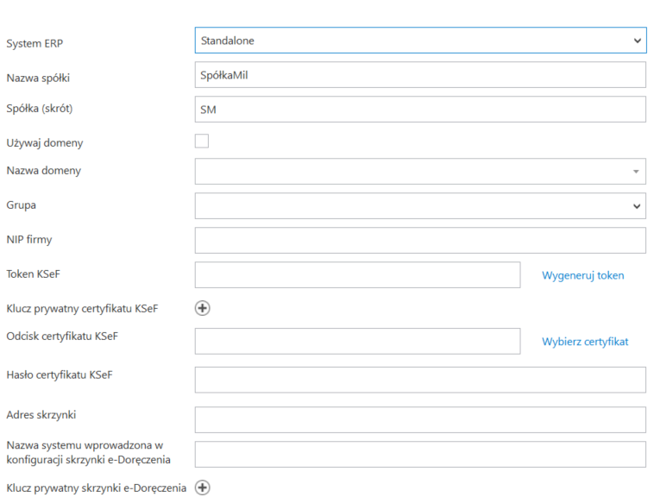Click the Grupa dropdown chevron
This screenshot has width=654, height=497.
pyautogui.click(x=637, y=205)
